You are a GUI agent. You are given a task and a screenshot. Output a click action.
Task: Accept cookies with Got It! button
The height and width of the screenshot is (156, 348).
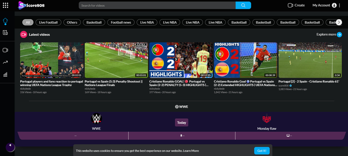click(262, 151)
